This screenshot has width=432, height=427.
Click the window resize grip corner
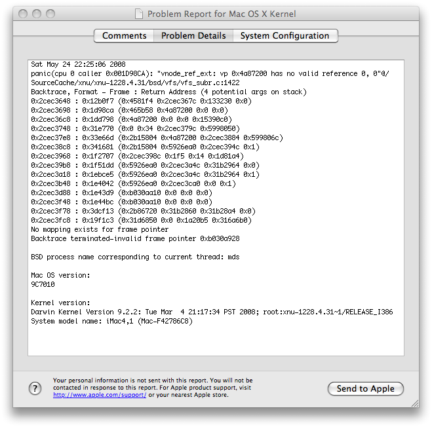point(415,403)
